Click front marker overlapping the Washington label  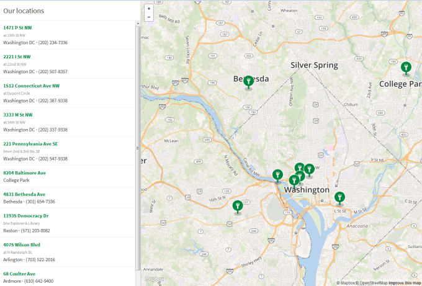coord(294,182)
